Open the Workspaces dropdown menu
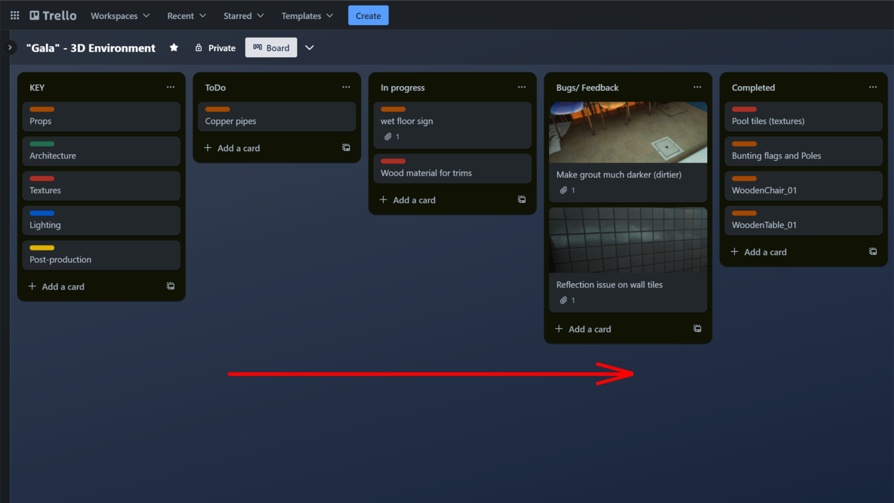The width and height of the screenshot is (894, 503). [120, 16]
